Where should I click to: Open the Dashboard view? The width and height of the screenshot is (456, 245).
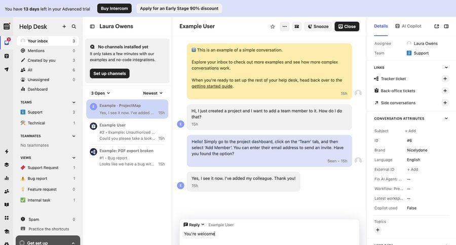48,89
